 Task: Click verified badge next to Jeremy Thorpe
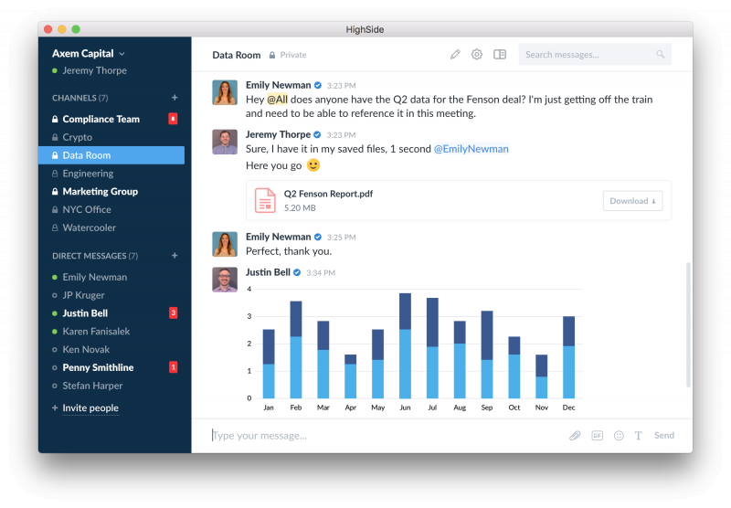click(x=317, y=134)
